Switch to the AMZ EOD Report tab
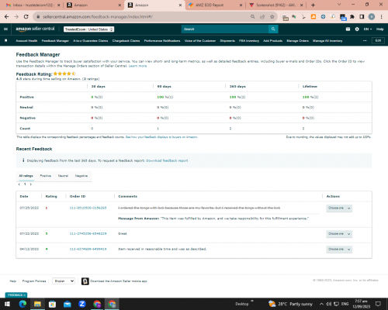This screenshot has height=310, width=388. coord(215,5)
